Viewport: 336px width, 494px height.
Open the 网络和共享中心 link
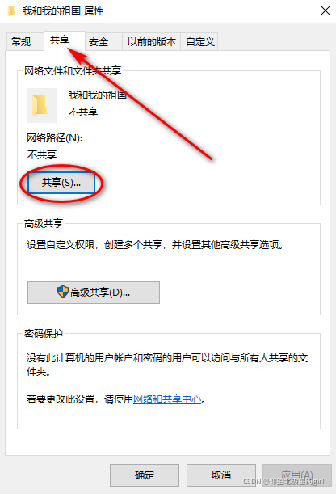point(167,399)
